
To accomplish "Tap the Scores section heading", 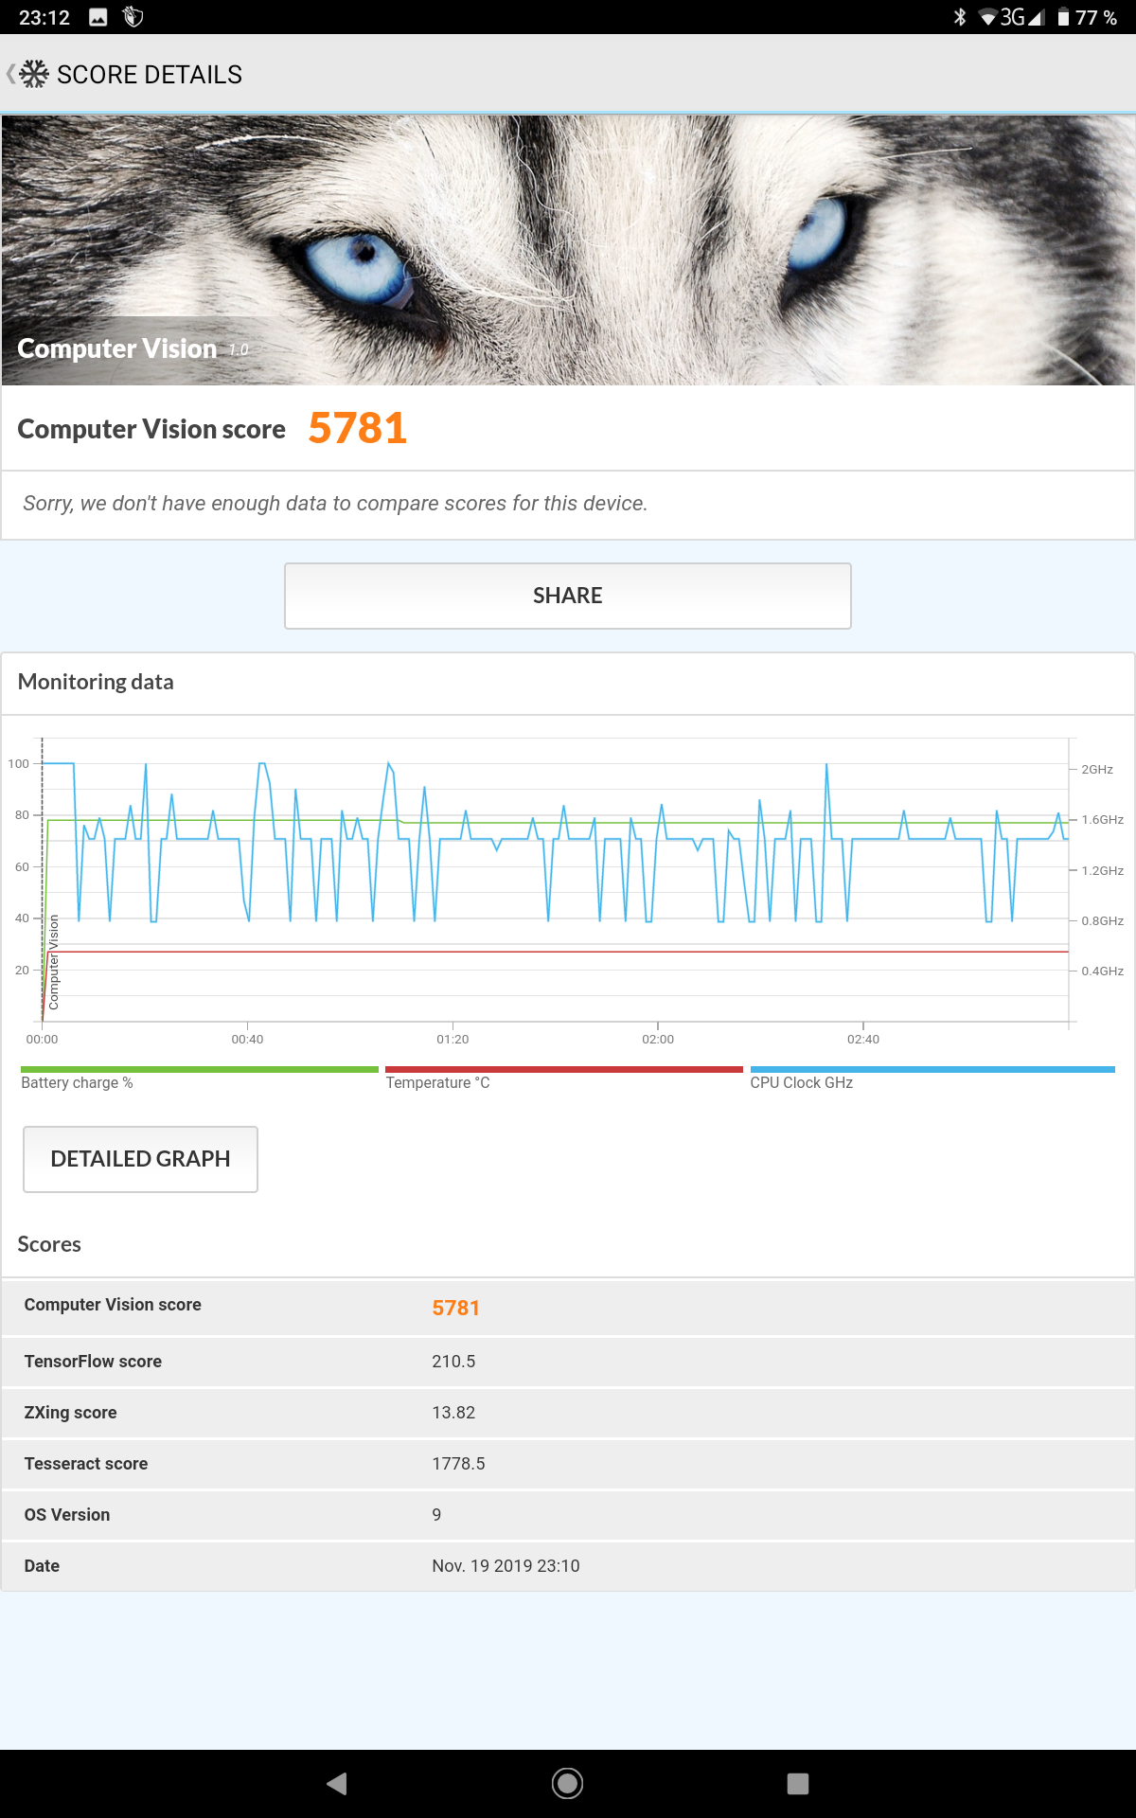I will (49, 1244).
